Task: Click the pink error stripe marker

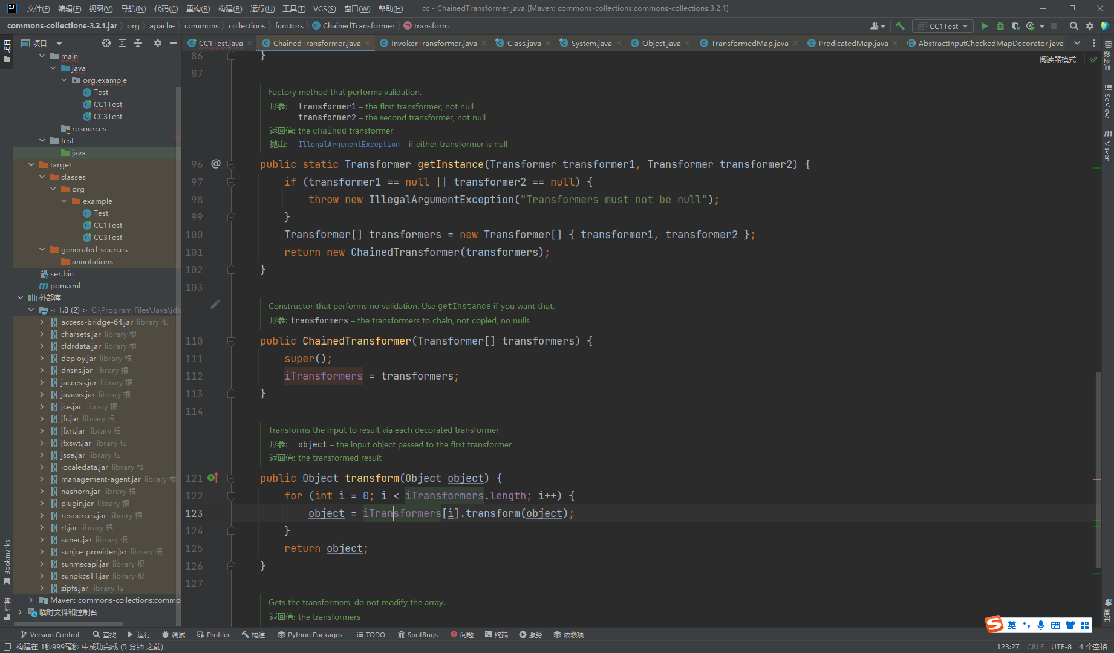Action: 1097,479
